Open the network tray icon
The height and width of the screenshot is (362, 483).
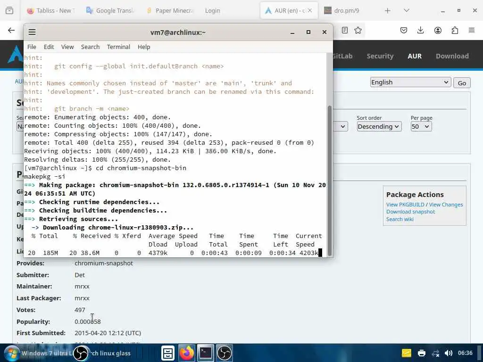click(435, 353)
